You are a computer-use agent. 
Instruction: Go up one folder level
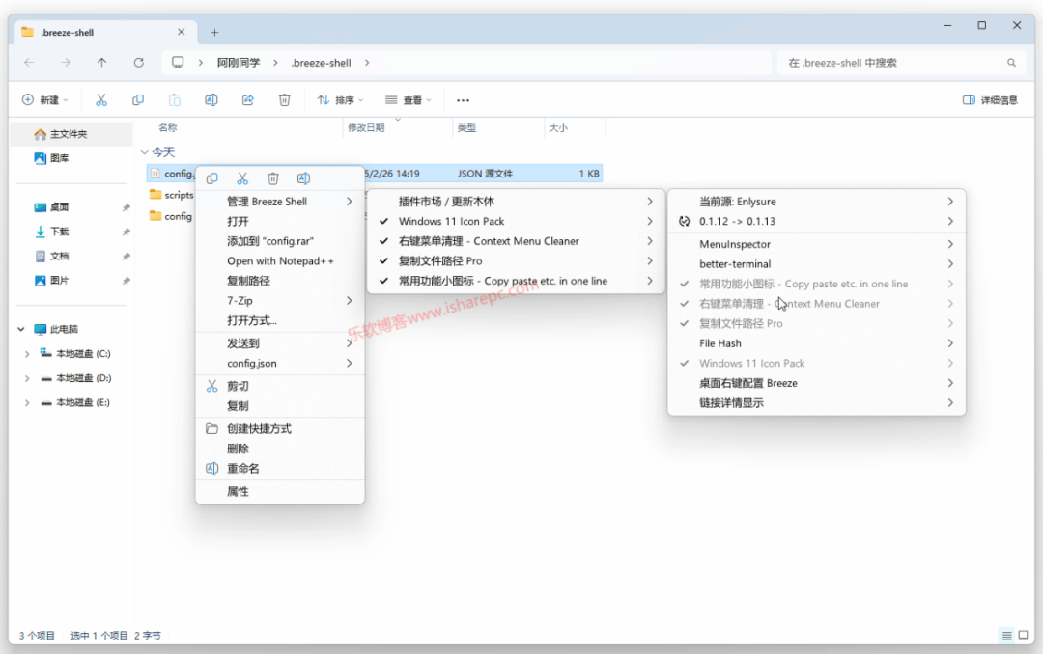tap(101, 63)
